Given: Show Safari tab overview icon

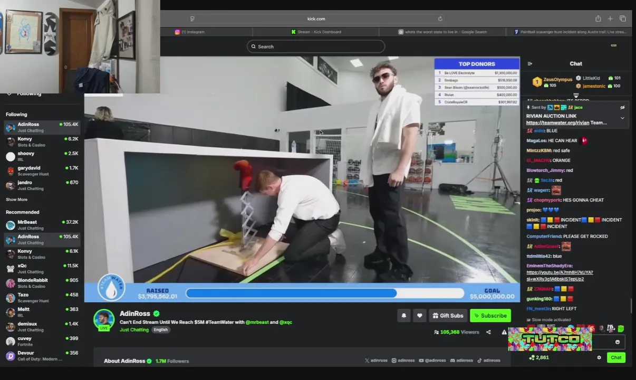Looking at the screenshot, I should [x=623, y=18].
